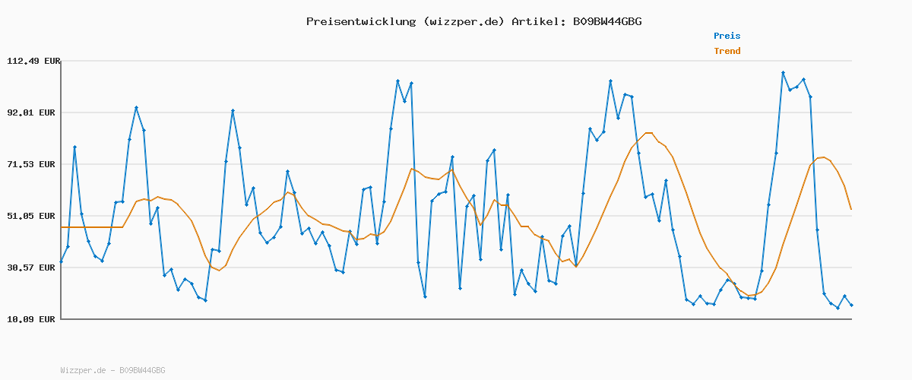Click the lowest dip of the orange trend line
This screenshot has width=912, height=380.
click(x=749, y=296)
